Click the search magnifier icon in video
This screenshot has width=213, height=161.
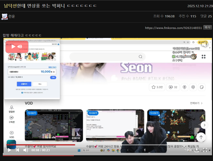140,57
